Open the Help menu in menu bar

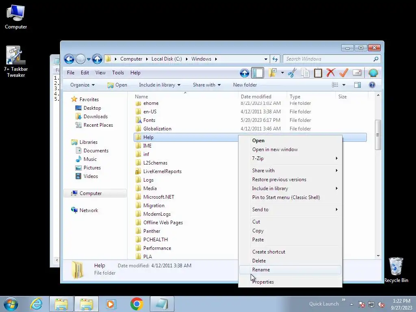point(135,73)
